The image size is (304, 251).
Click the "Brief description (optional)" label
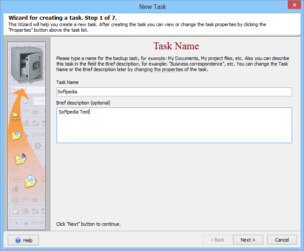(x=83, y=103)
